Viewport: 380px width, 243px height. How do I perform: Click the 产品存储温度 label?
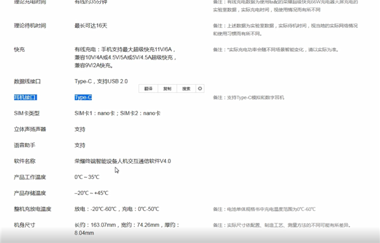(x=30, y=193)
